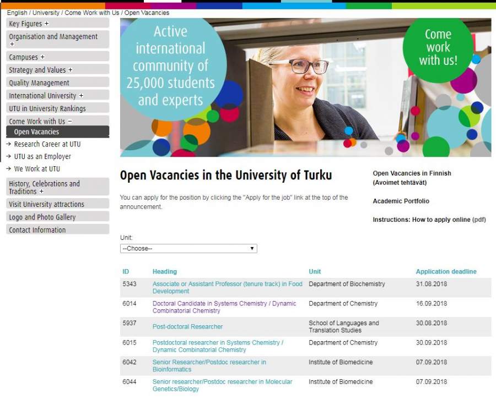This screenshot has height=405, width=496.
Task: Open Quality Management menu item
Action: [x=39, y=83]
